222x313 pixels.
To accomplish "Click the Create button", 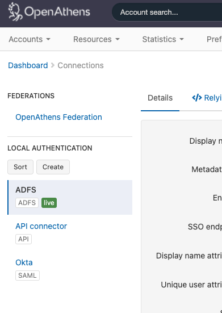I will 53,167.
